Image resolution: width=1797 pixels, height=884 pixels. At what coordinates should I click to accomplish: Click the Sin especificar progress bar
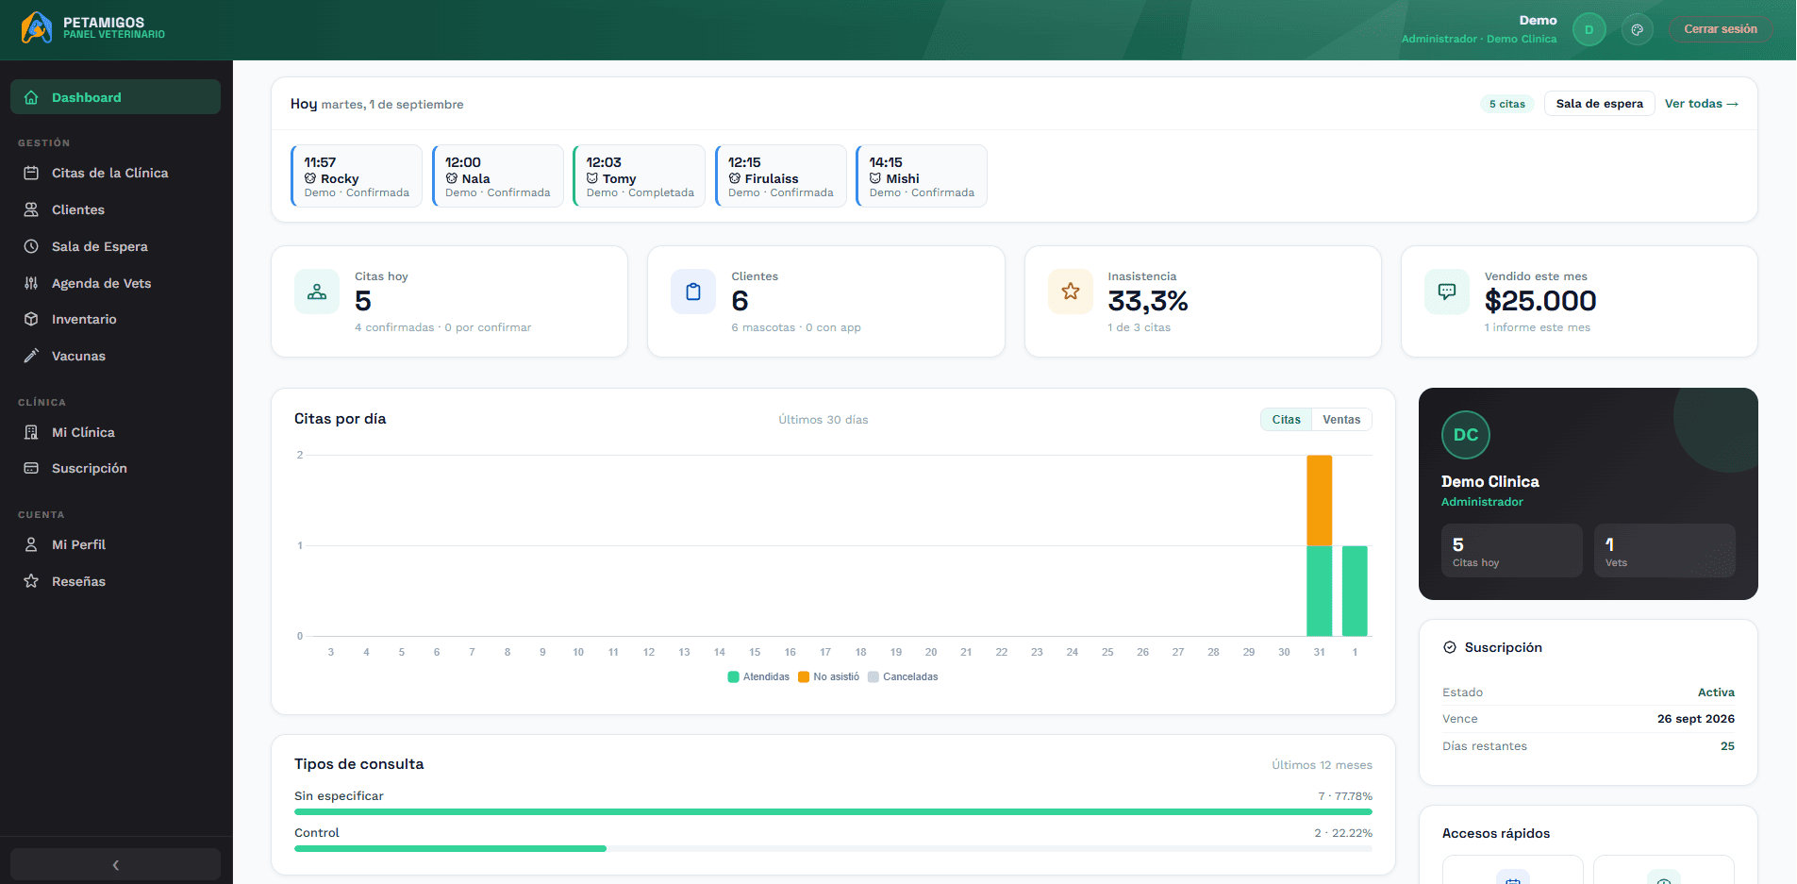833,811
